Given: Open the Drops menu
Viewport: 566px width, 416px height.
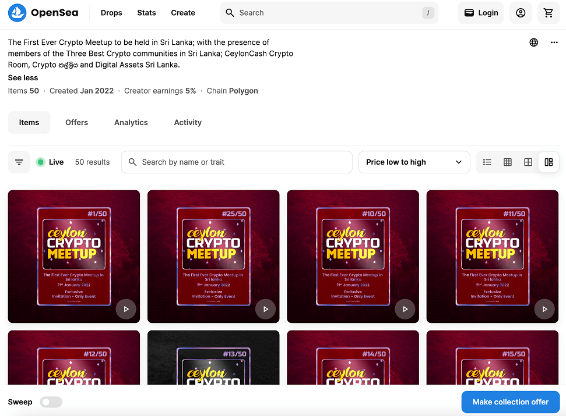Looking at the screenshot, I should click(111, 13).
